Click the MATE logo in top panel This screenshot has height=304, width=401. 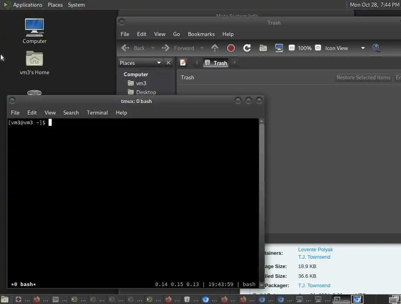pos(7,5)
